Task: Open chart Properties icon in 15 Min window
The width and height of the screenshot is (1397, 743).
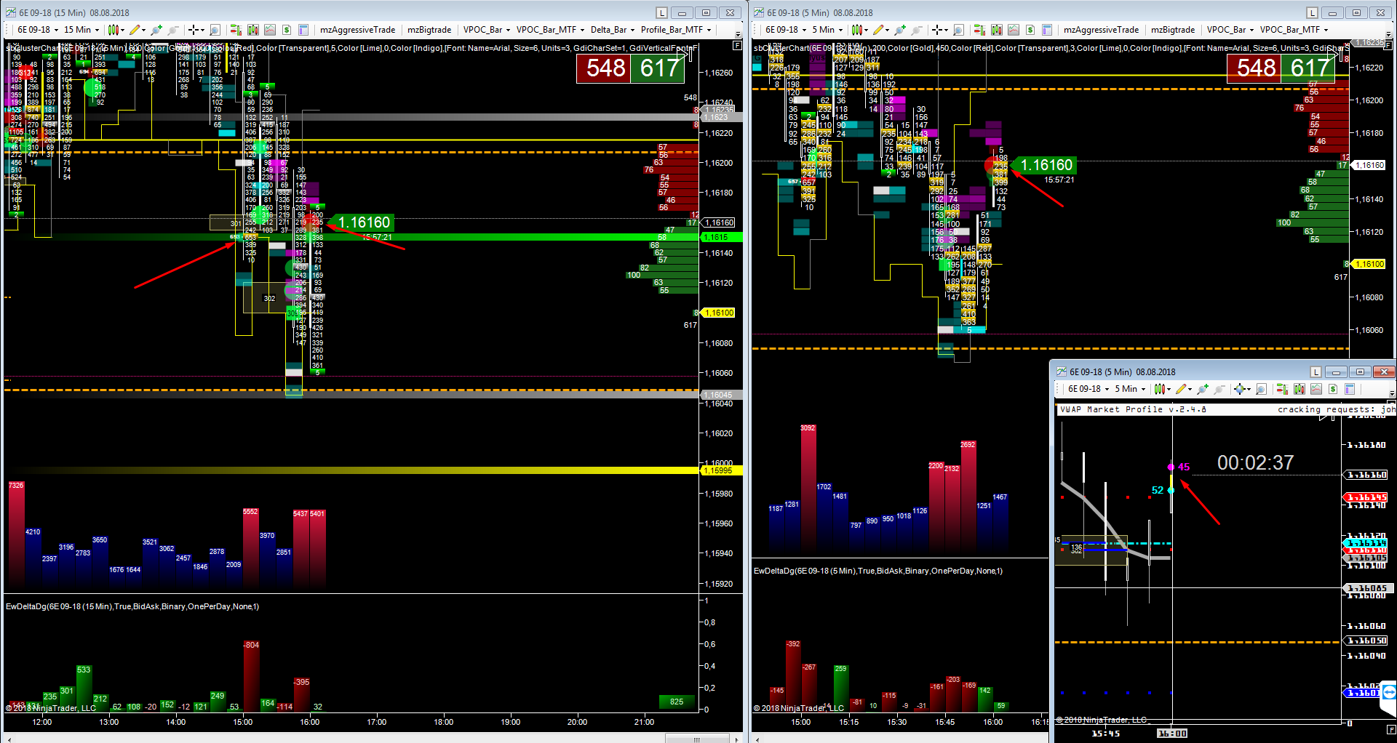Action: (303, 30)
